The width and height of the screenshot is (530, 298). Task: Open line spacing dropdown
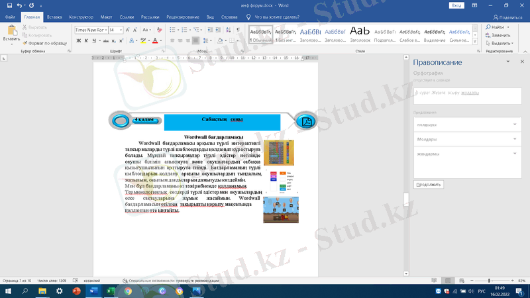click(206, 41)
